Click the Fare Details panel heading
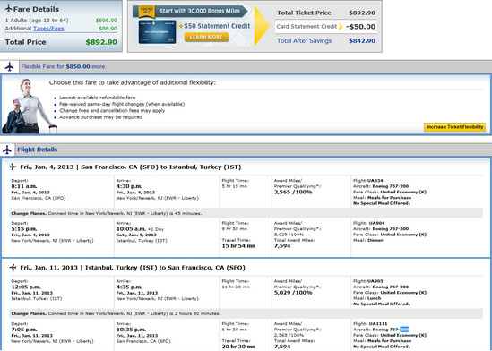Viewport: 492px width, 351px height. pyautogui.click(x=36, y=9)
